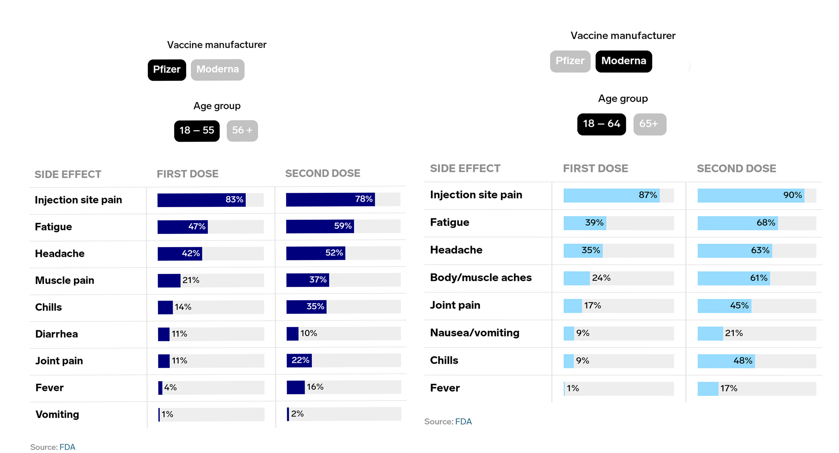Choose the 18 – 64 age group
The image size is (839, 453).
coord(601,124)
